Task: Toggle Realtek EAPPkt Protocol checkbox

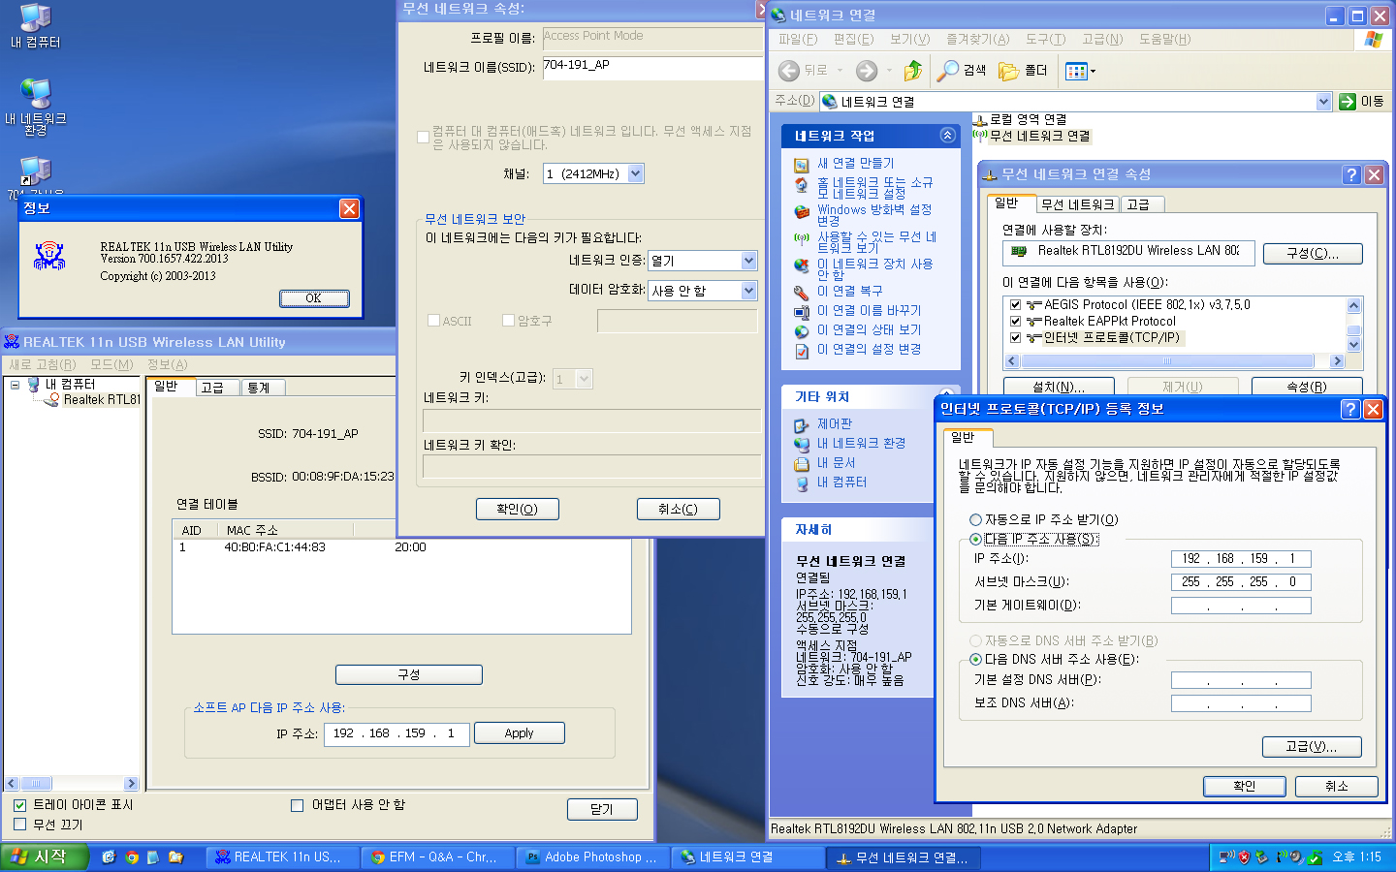Action: coord(1015,322)
